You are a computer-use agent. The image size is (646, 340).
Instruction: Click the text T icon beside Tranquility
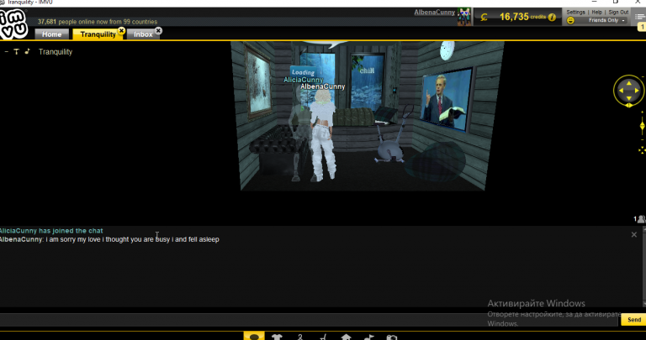(17, 52)
